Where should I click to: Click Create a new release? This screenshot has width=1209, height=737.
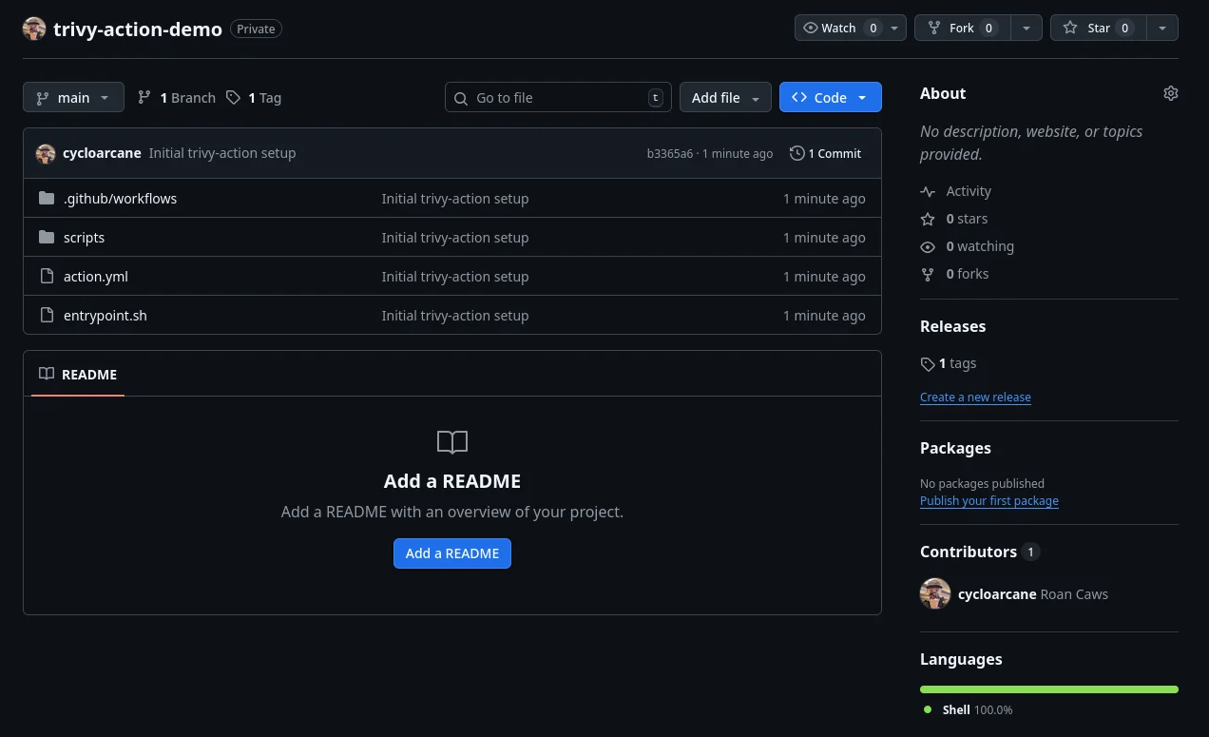pos(975,398)
